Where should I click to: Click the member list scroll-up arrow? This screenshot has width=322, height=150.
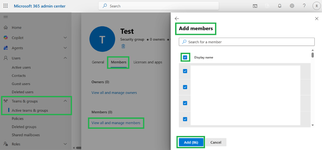click(313, 50)
